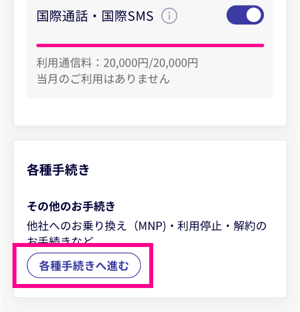Image resolution: width=300 pixels, height=312 pixels.
Task: Click the word MNP in the description
Action: (x=150, y=226)
